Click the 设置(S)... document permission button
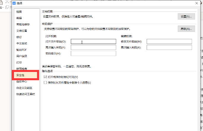Viewport: 203px width, 131px height. pyautogui.click(x=186, y=17)
